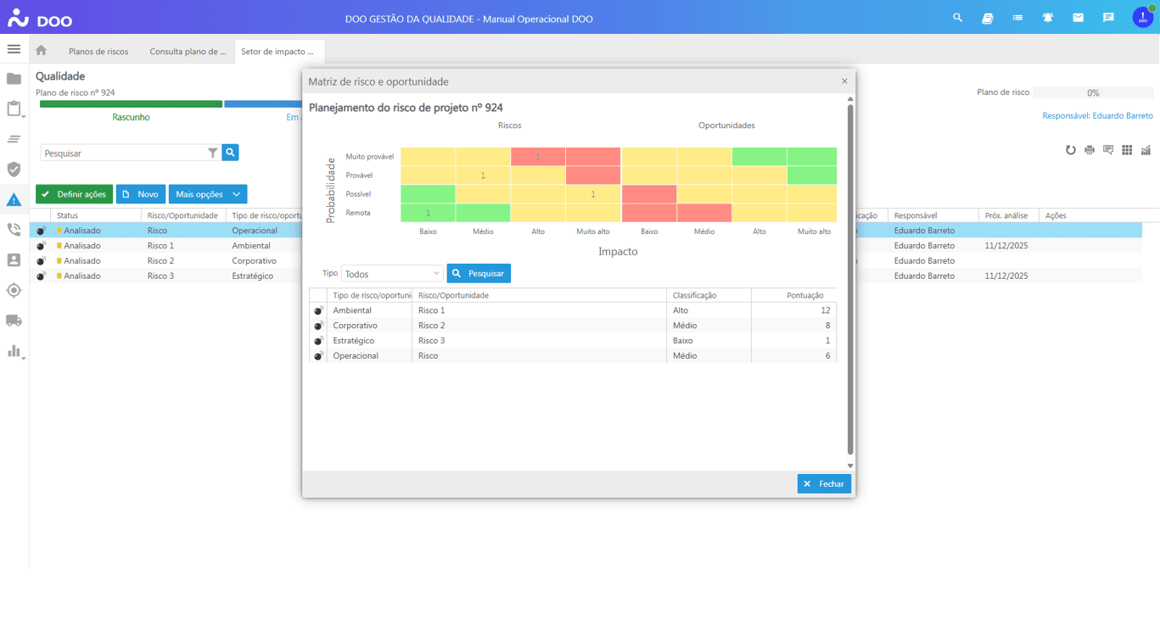Viewport: 1160px width, 619px height.
Task: Open the risk warning triangle sidebar icon
Action: click(x=14, y=200)
